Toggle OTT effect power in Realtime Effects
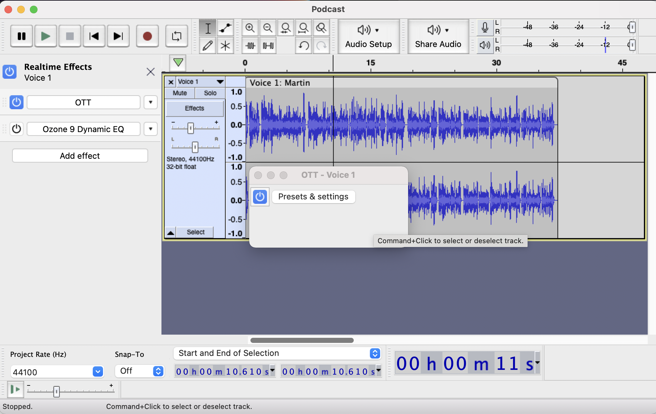656x414 pixels. (x=16, y=102)
